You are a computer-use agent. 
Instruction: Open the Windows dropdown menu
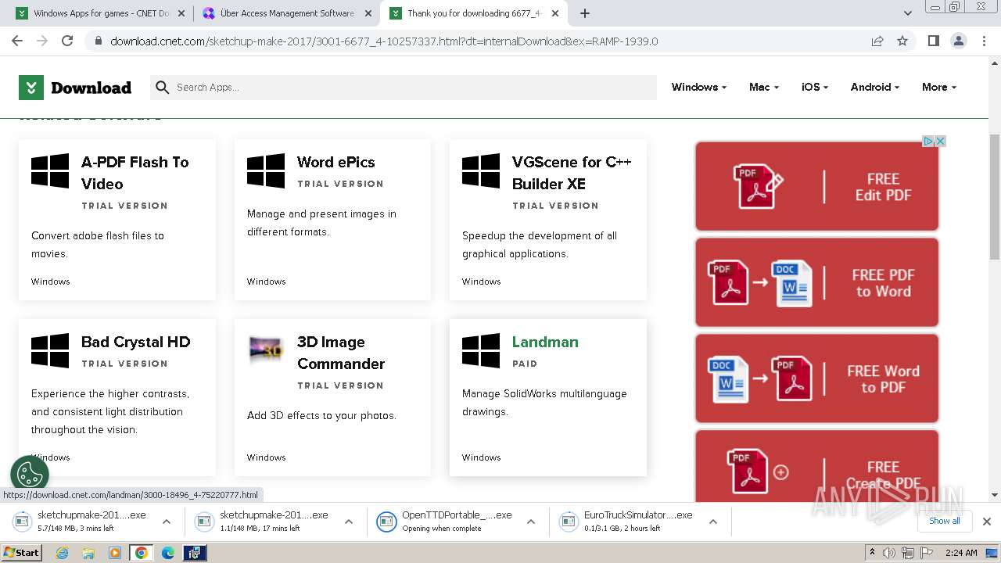(698, 88)
